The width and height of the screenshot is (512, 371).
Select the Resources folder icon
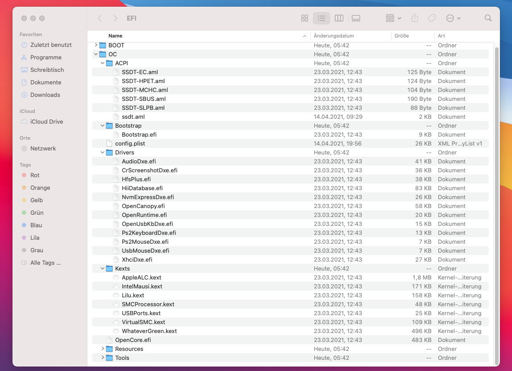point(109,349)
